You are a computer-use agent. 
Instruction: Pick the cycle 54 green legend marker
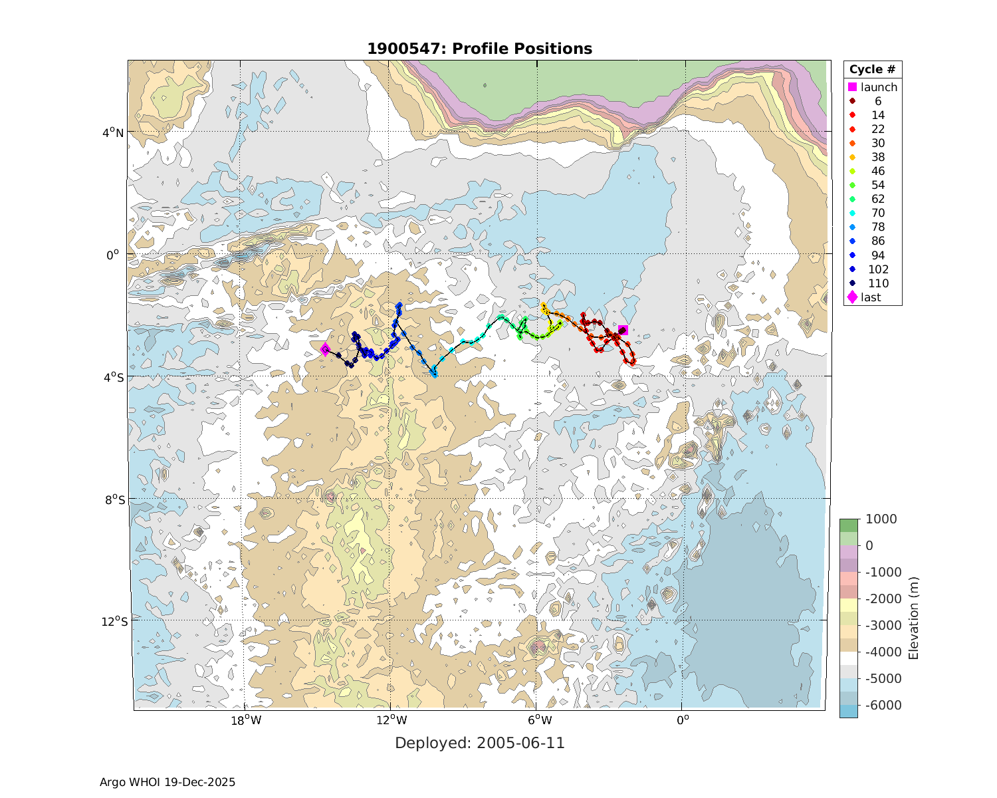[x=852, y=185]
